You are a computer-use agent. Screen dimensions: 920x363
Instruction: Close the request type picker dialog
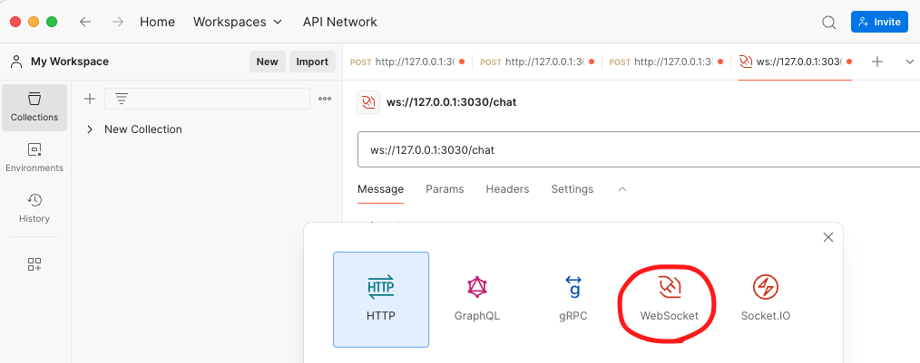pos(828,237)
